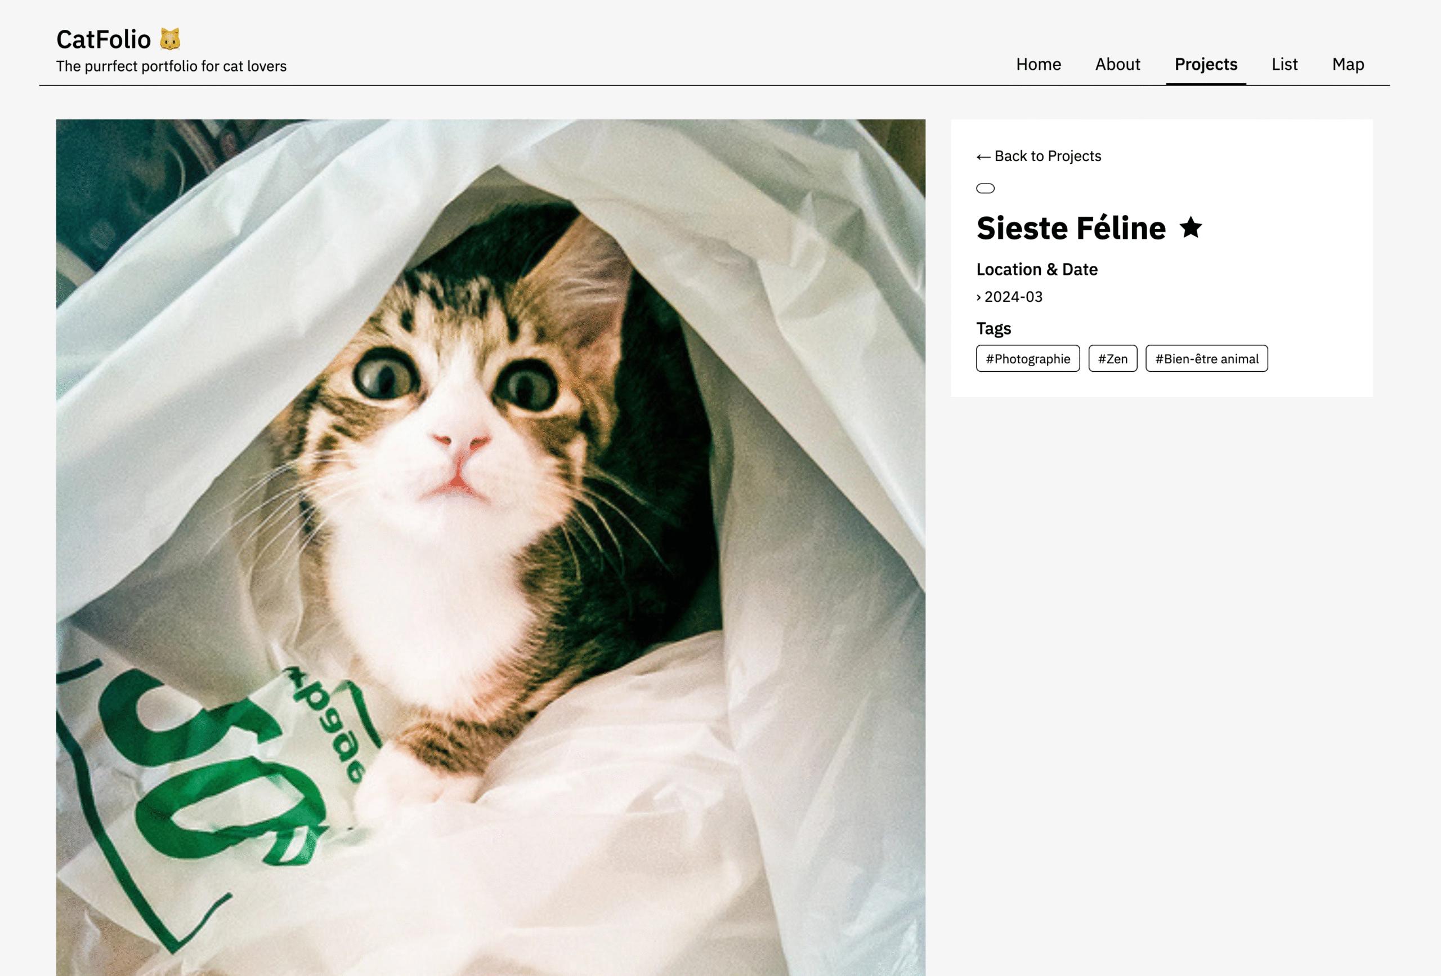The image size is (1441, 976).
Task: Select the #Photographie tag
Action: 1027,358
